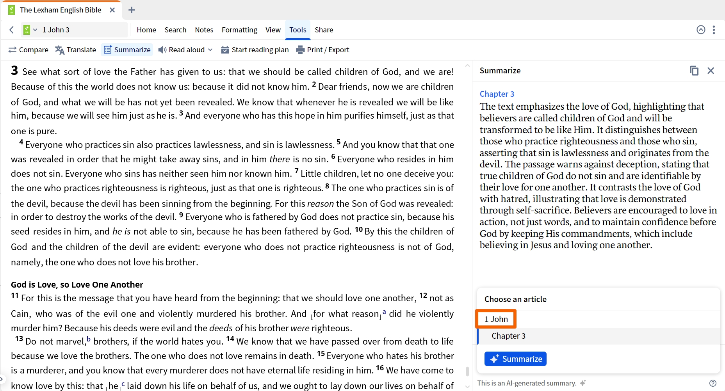The width and height of the screenshot is (725, 391).
Task: Open the Share menu tab
Action: 324,30
